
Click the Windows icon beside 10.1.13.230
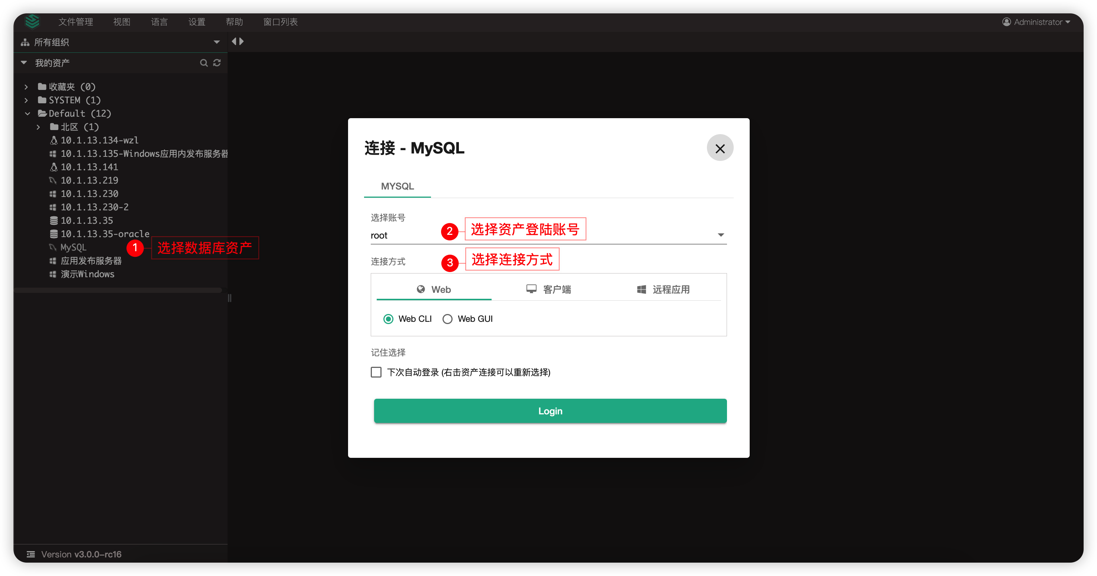tap(53, 194)
